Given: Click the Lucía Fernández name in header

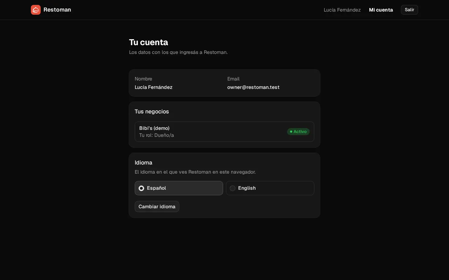Looking at the screenshot, I should pos(342,10).
